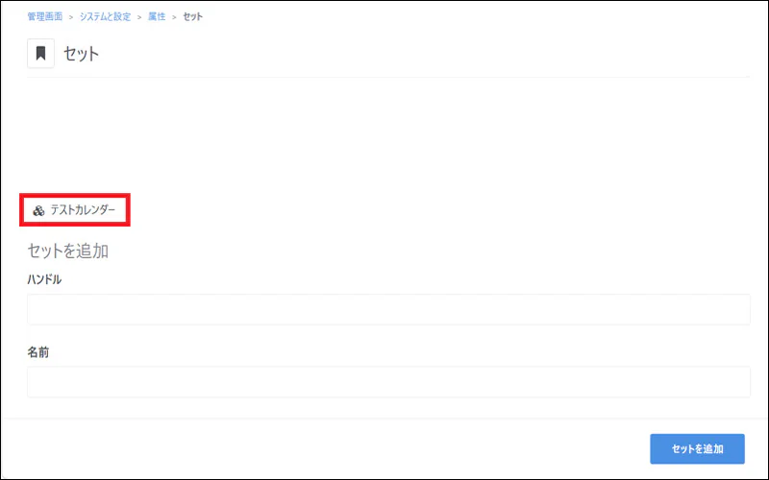Click the セットを追加 section heading
The image size is (769, 480).
coord(68,251)
